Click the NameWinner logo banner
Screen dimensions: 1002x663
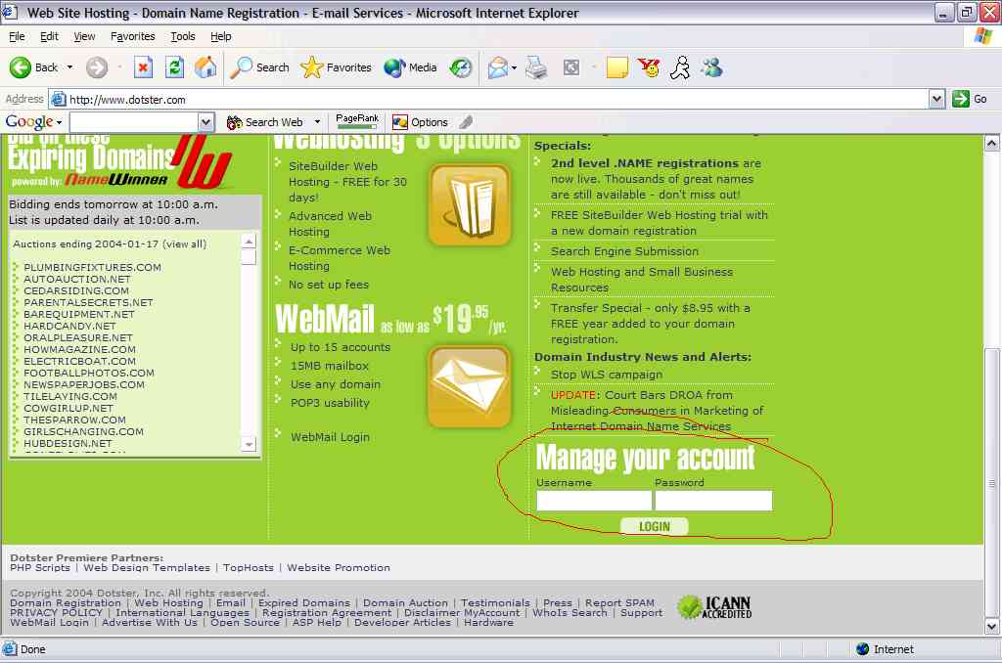tap(121, 161)
